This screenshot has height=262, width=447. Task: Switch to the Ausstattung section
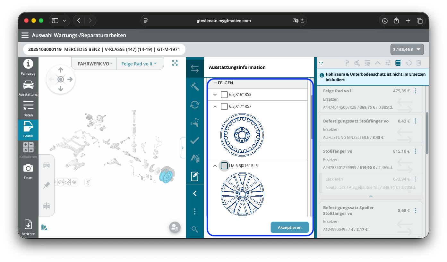coord(28,88)
